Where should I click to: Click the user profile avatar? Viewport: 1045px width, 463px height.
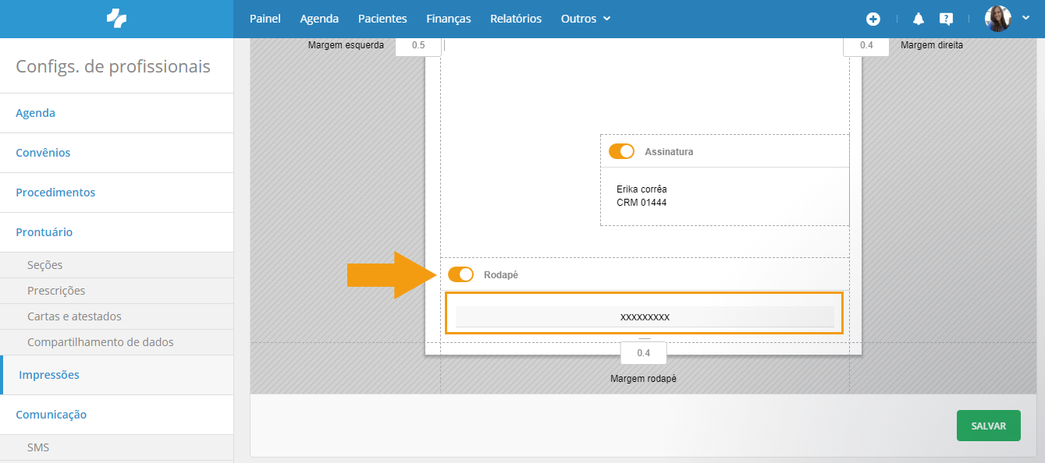pos(998,19)
